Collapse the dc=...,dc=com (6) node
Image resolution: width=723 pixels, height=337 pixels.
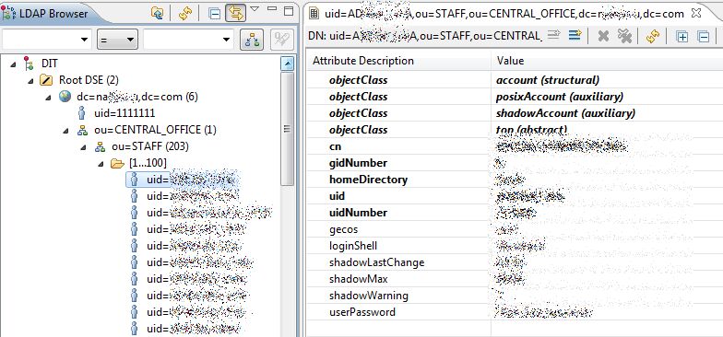pyautogui.click(x=48, y=98)
